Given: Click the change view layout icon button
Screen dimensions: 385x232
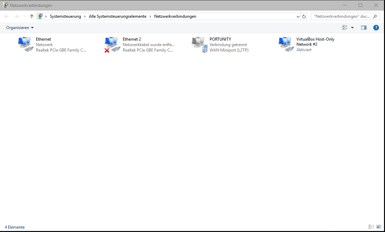Looking at the screenshot, I should coord(345,28).
